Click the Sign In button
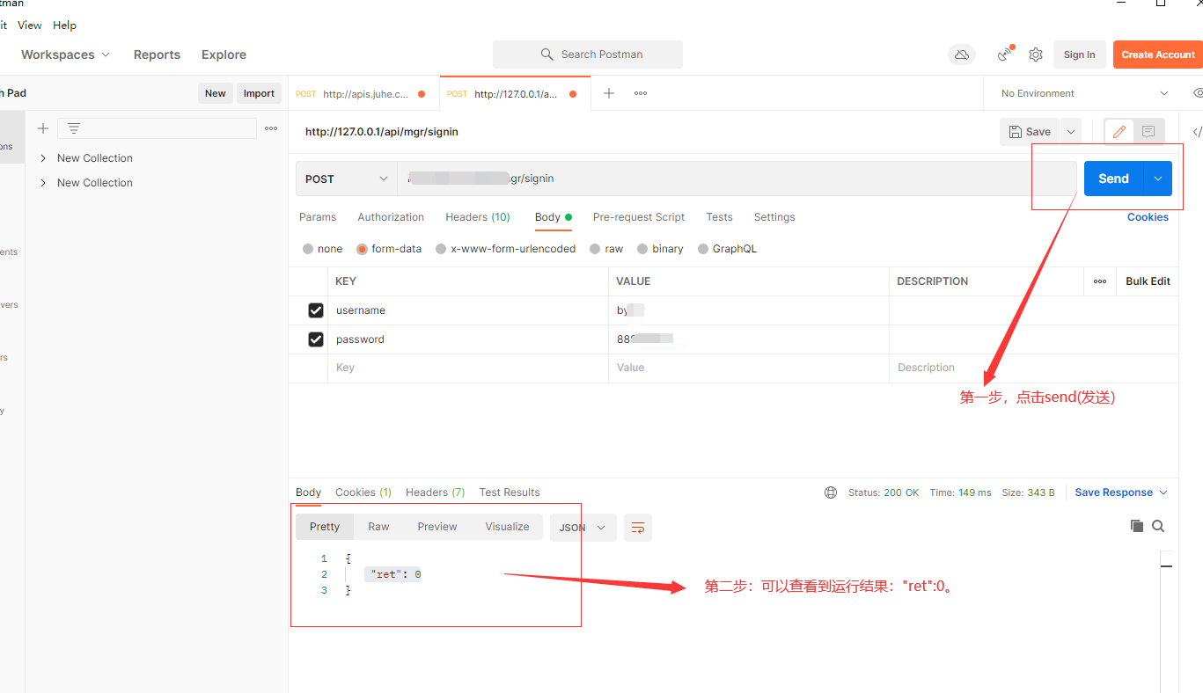 tap(1079, 55)
